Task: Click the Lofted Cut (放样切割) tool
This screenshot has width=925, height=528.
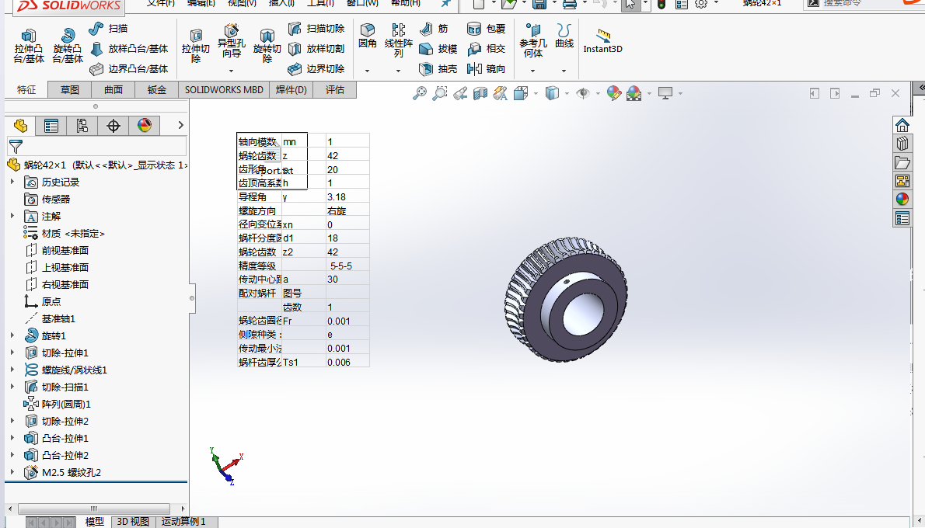Action: point(316,49)
